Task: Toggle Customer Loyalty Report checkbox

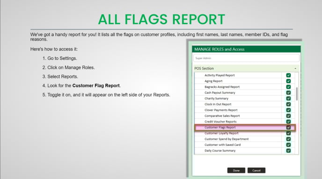Action: click(x=288, y=133)
